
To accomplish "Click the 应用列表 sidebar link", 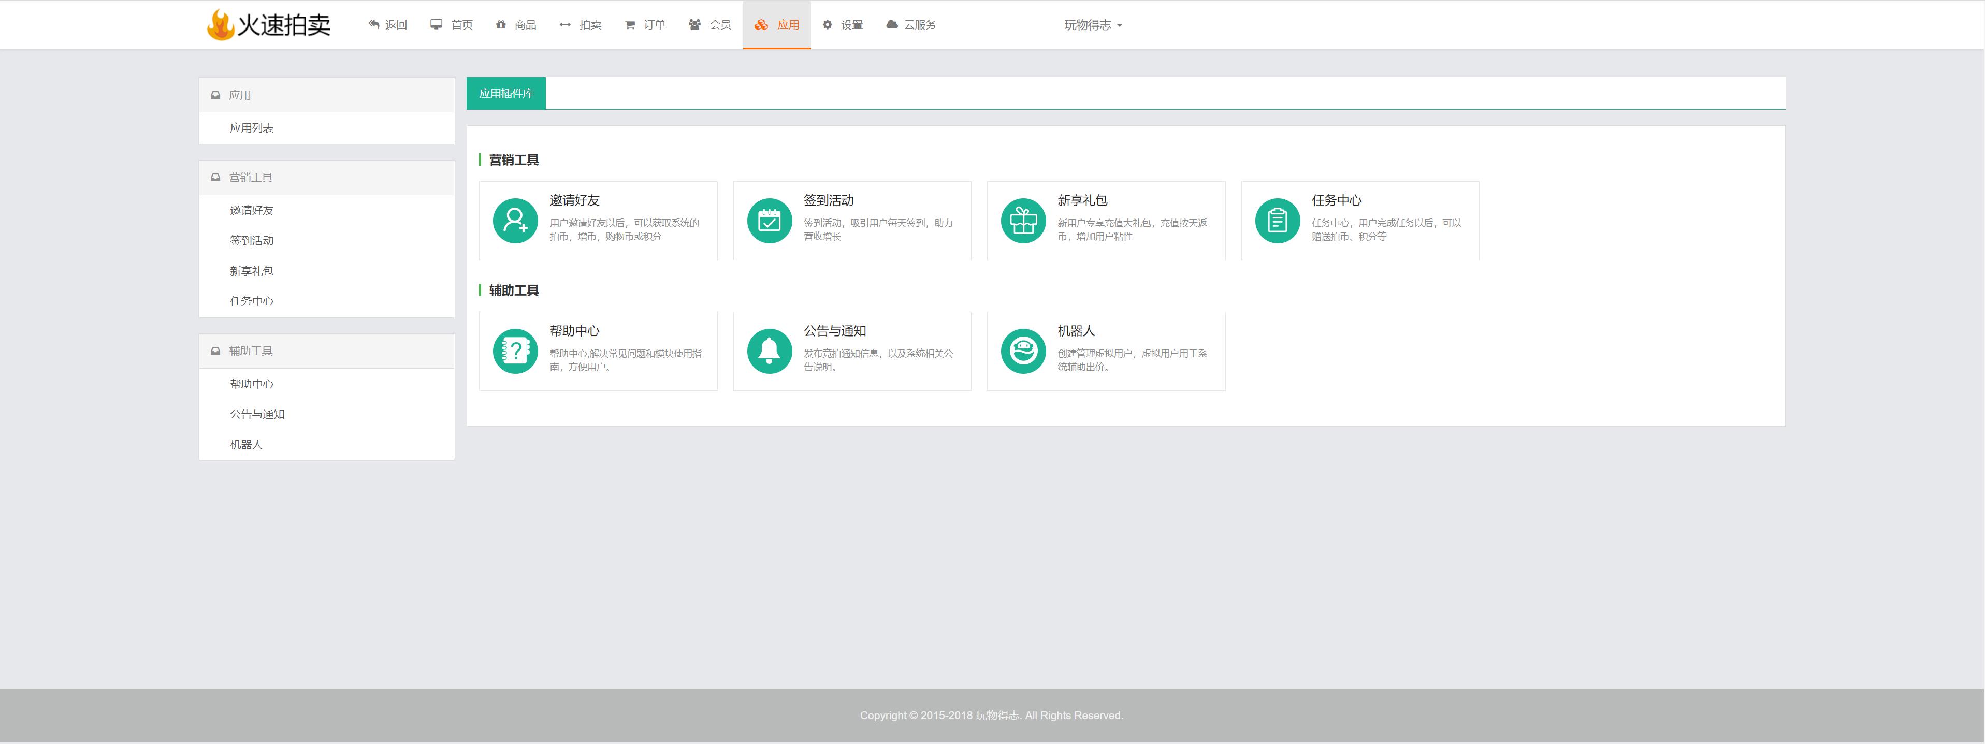I will click(x=252, y=126).
